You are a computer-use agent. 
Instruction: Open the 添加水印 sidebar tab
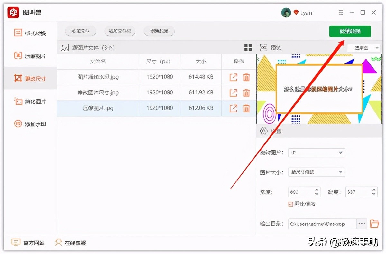[31, 124]
